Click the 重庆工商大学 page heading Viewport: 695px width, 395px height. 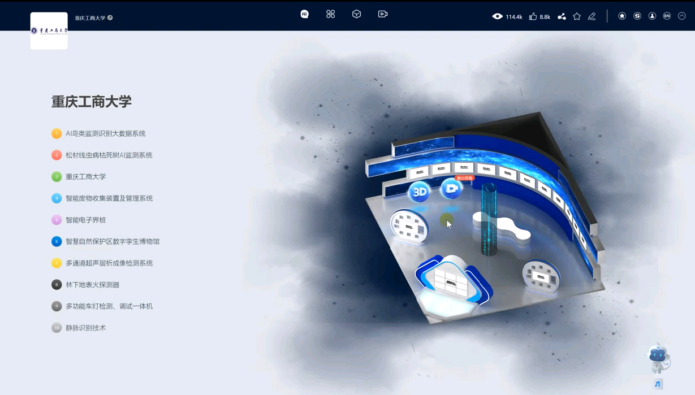point(92,102)
